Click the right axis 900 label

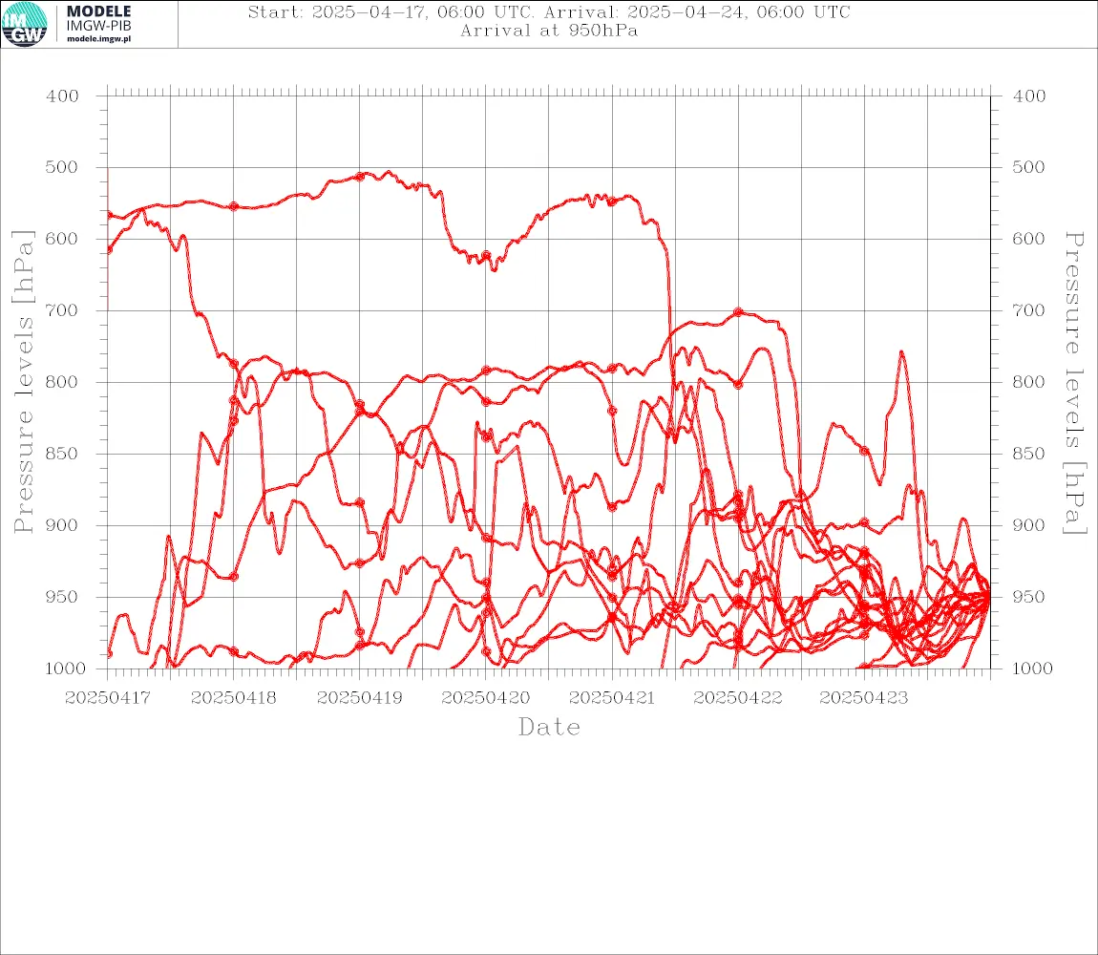1029,525
